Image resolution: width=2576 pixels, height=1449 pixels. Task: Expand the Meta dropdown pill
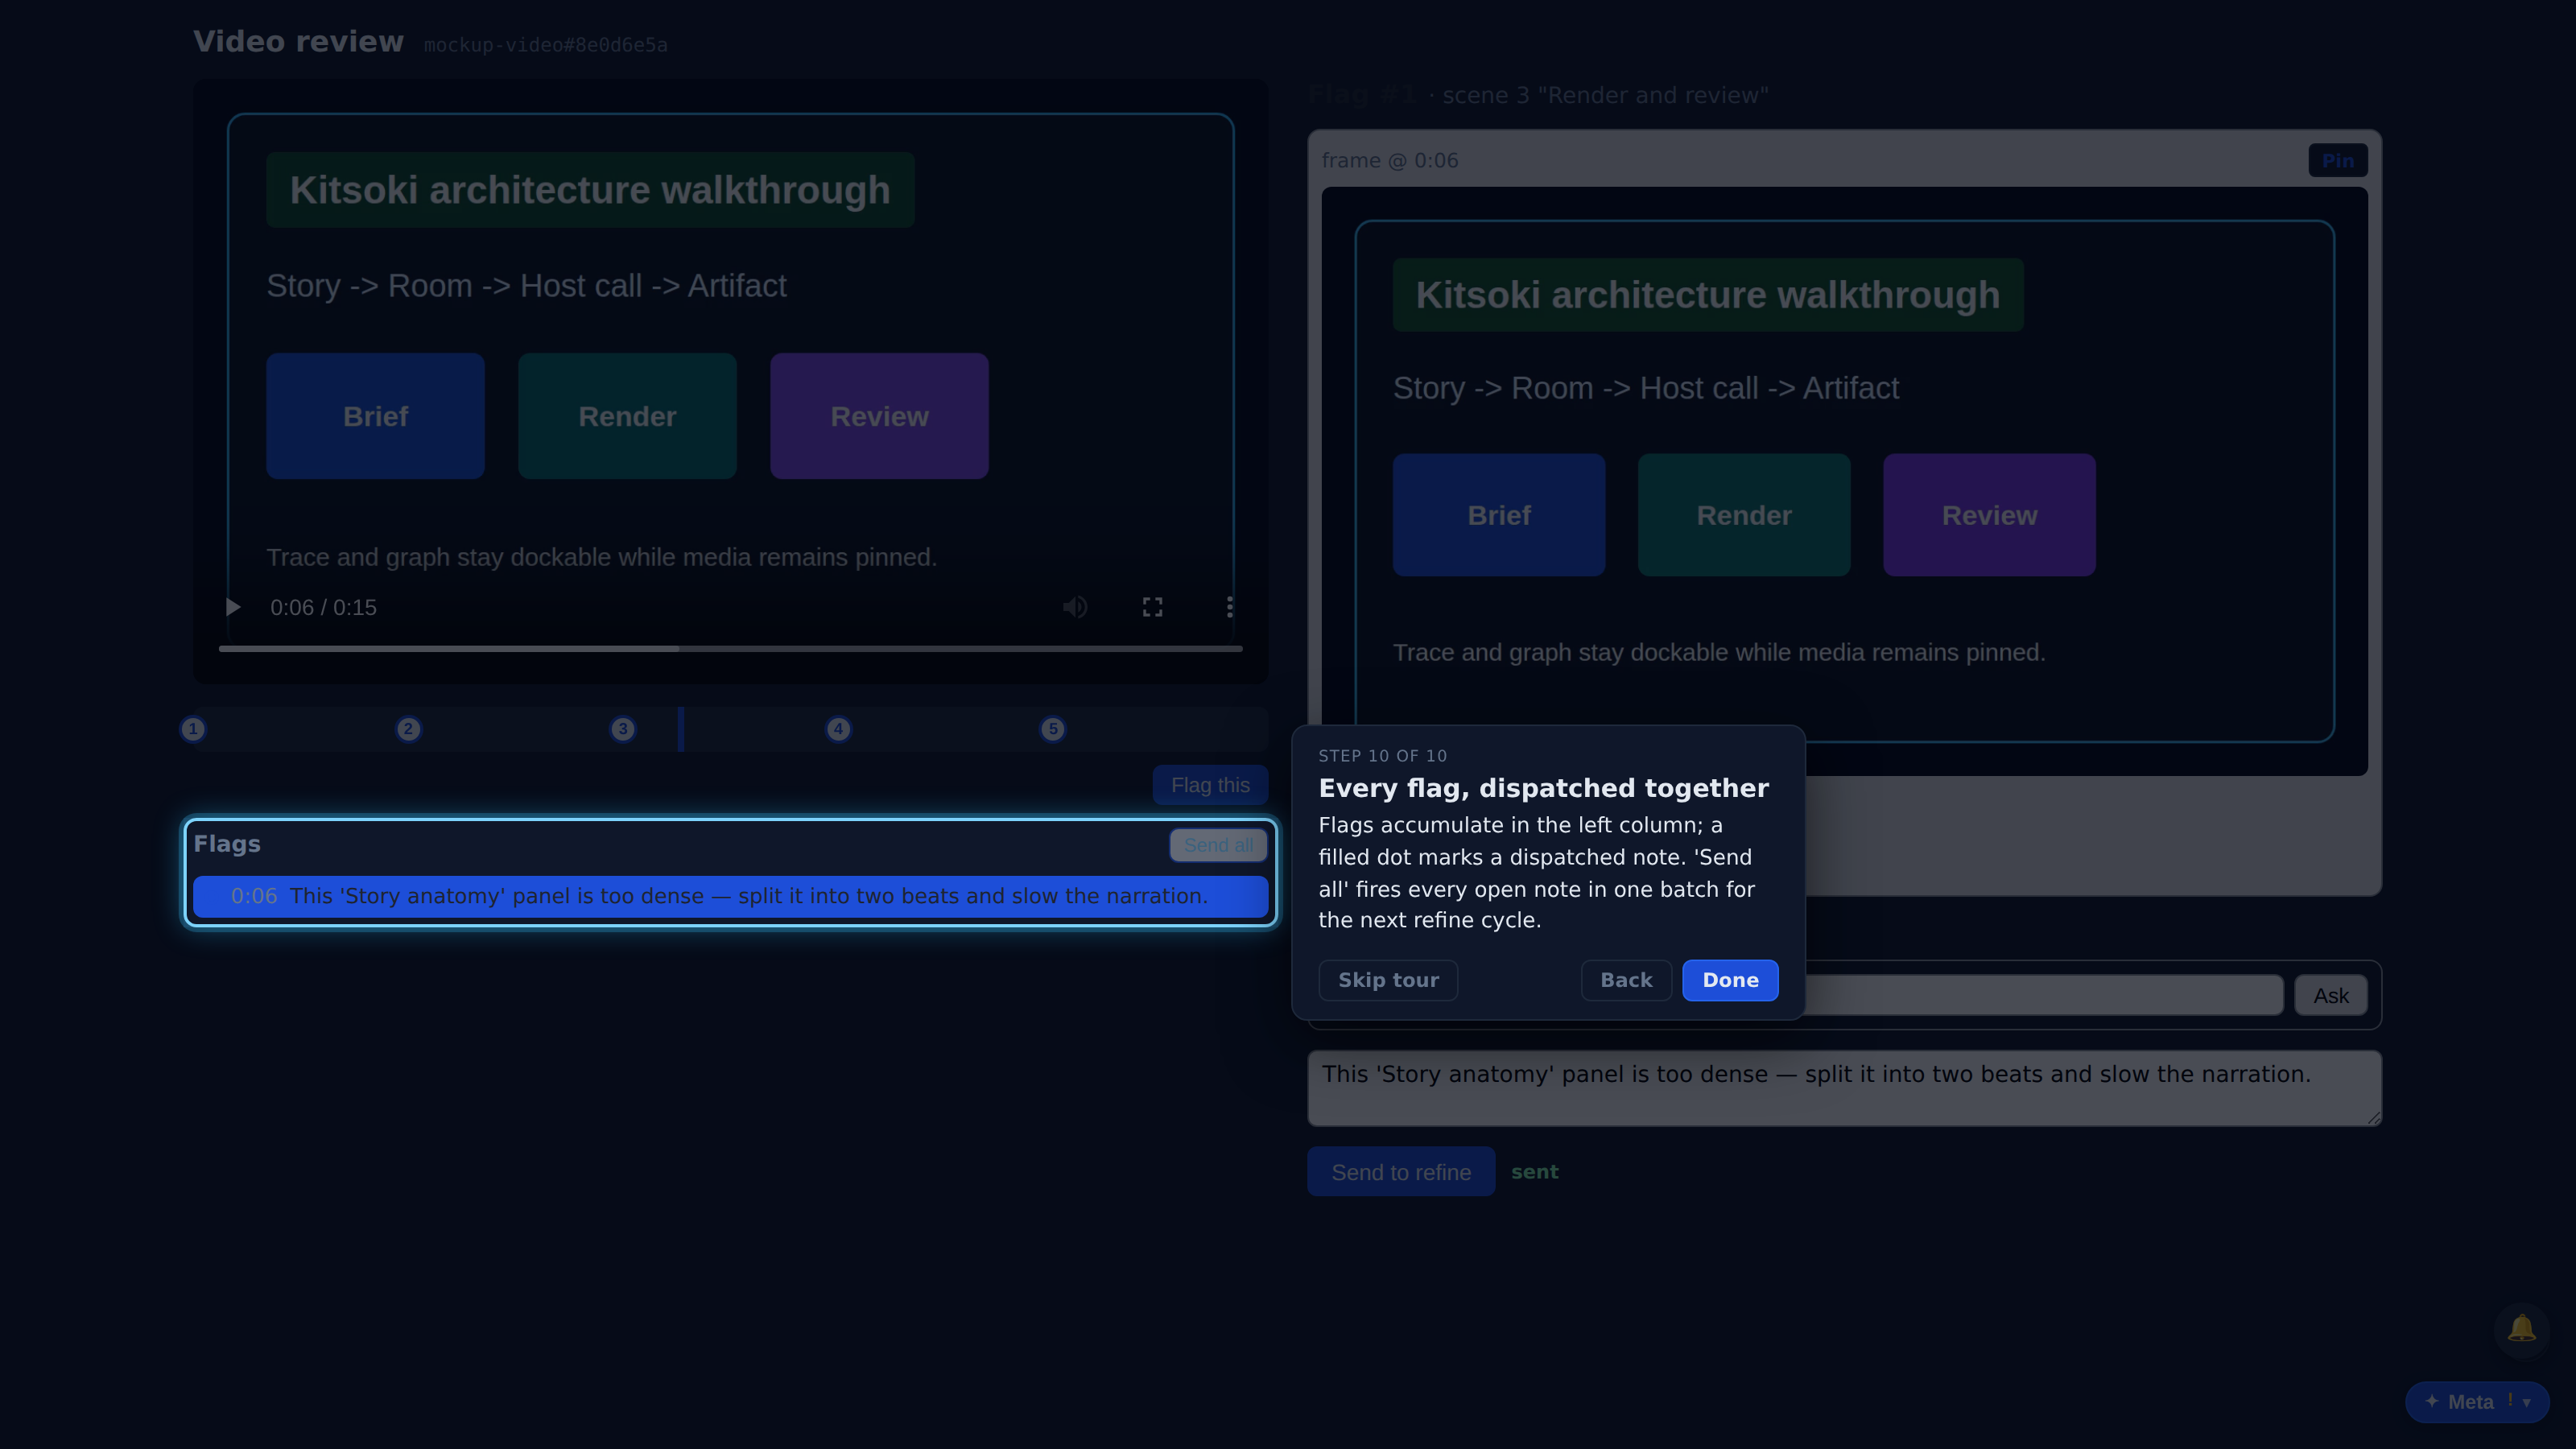pos(2477,1402)
